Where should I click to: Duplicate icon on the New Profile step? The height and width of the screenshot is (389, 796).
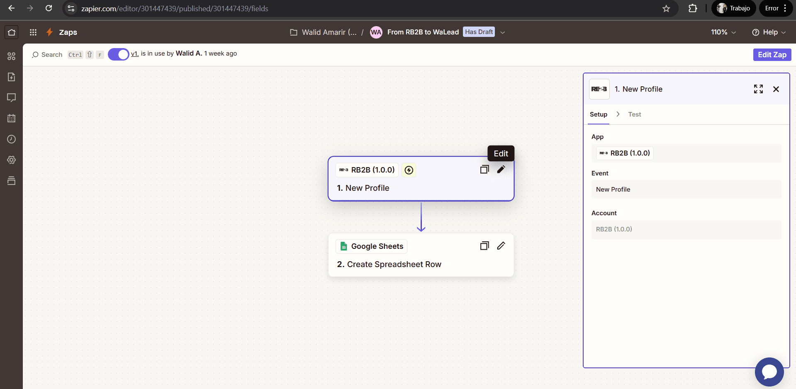pos(484,170)
